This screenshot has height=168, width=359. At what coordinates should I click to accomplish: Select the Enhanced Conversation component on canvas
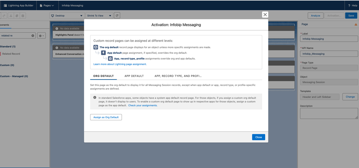[69, 51]
